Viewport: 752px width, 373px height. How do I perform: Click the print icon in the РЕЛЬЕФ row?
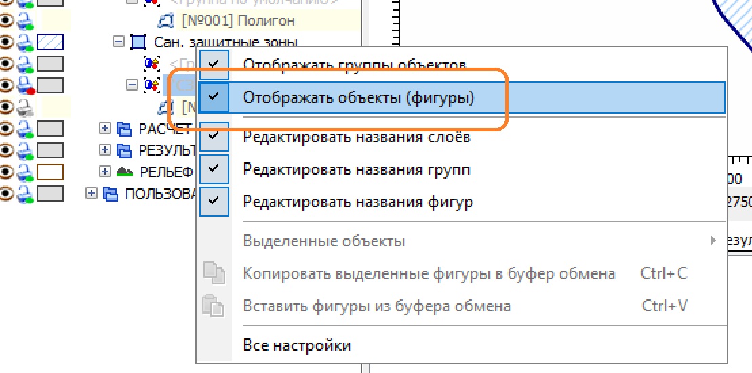click(x=26, y=173)
